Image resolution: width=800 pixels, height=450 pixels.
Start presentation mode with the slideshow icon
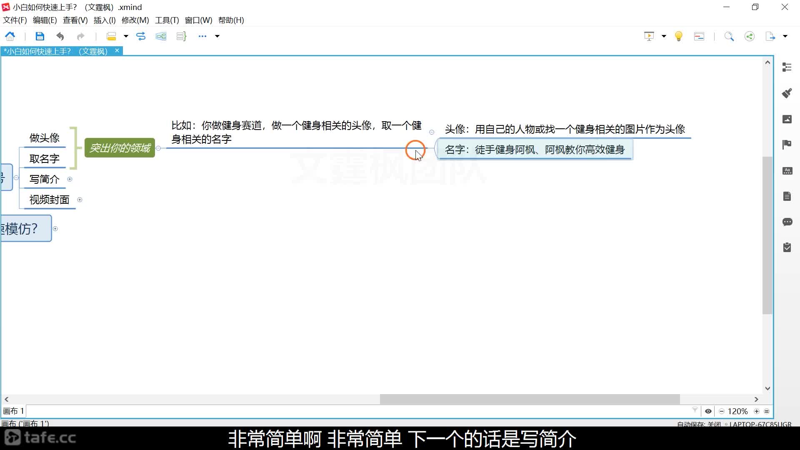point(649,36)
